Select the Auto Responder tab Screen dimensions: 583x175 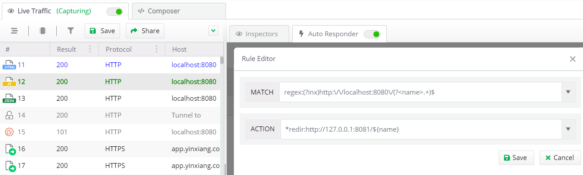click(x=339, y=34)
